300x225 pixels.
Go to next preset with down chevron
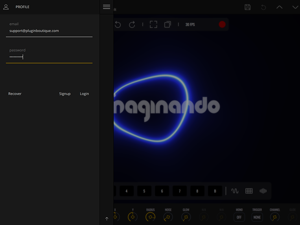295,7
